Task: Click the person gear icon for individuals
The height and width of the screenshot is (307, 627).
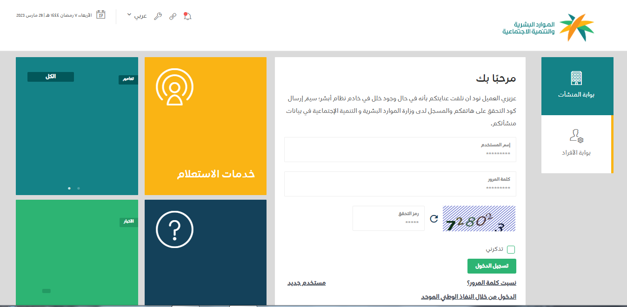Action: [576, 136]
